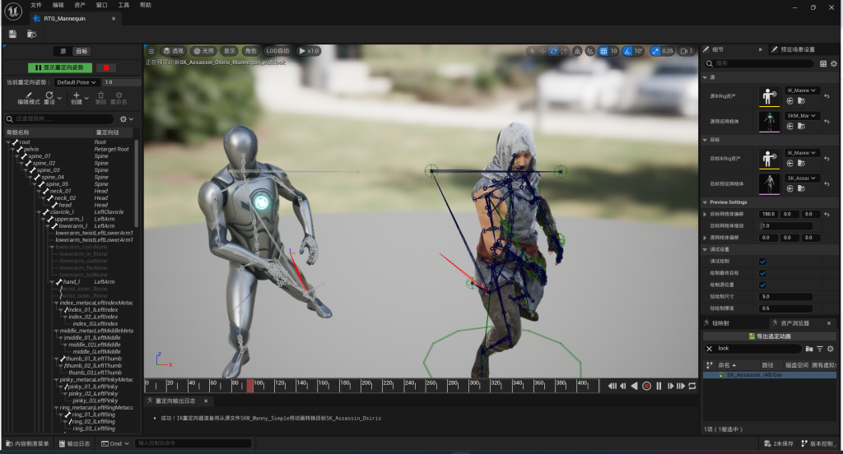Click the green show retarget pose button
This screenshot has height=454, width=843.
pyautogui.click(x=59, y=67)
